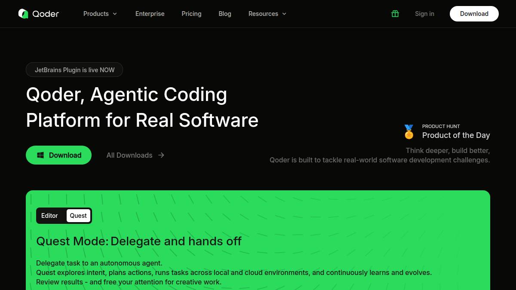
Task: Expand the Resources dropdown menu
Action: [x=267, y=14]
